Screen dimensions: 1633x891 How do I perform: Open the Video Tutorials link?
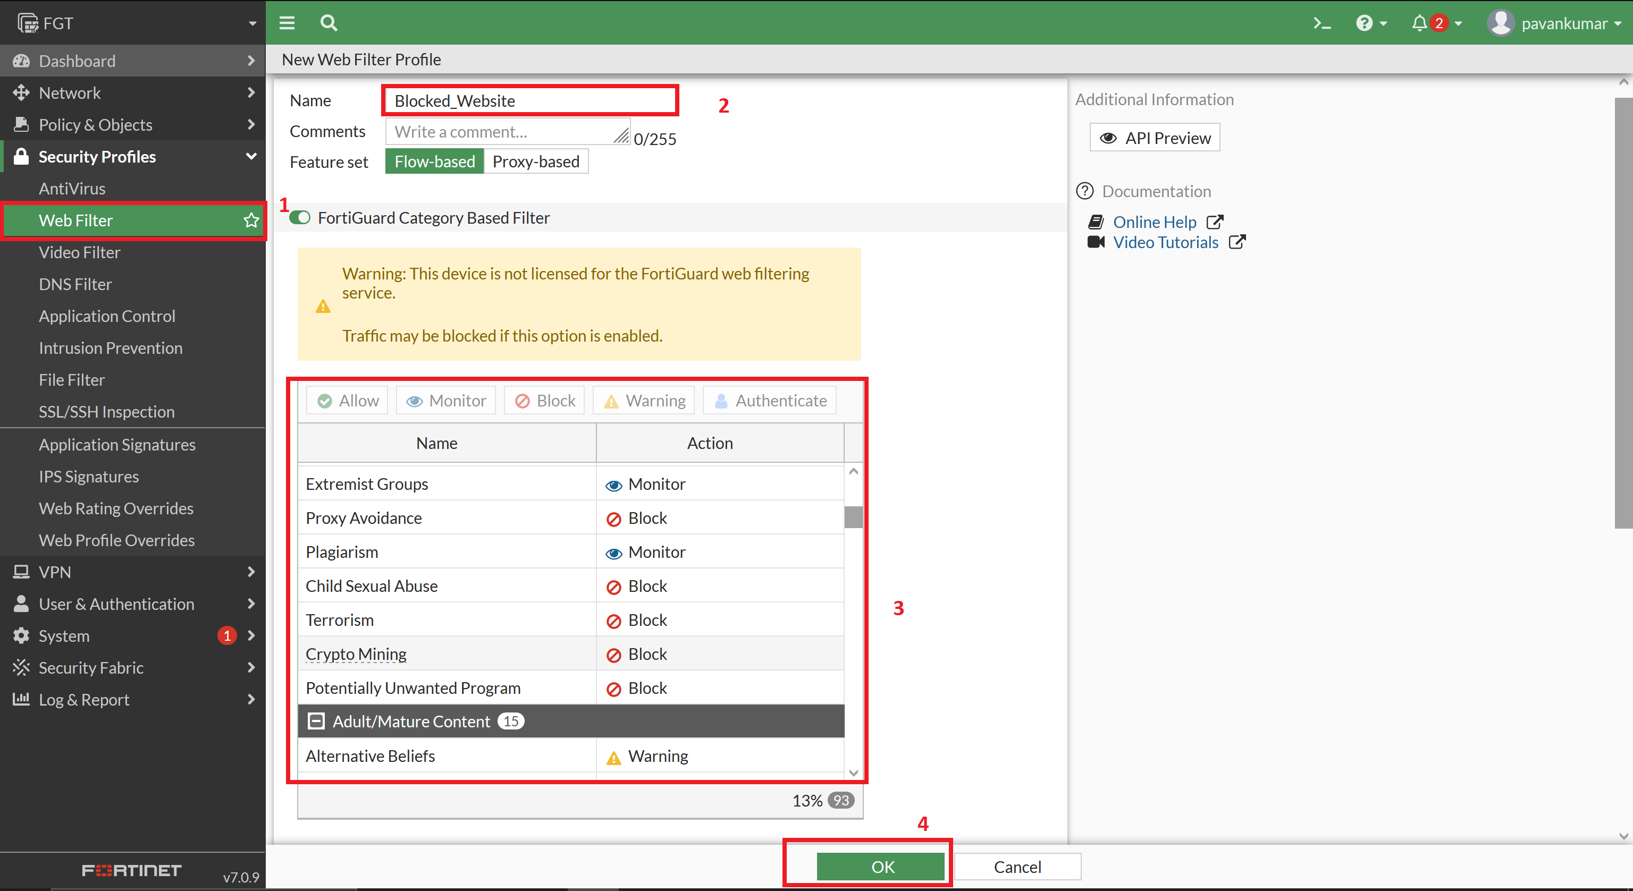(x=1166, y=242)
